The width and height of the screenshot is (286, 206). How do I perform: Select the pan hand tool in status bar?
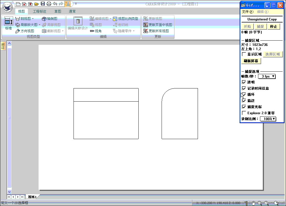tap(253, 203)
